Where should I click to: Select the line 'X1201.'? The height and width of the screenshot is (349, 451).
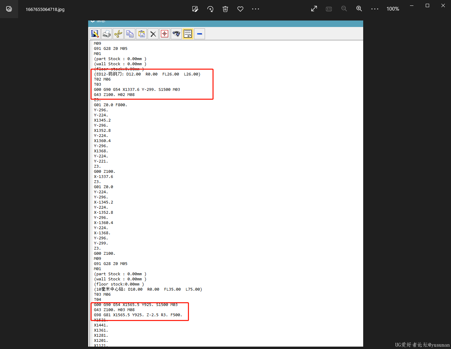(x=101, y=340)
